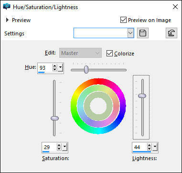The width and height of the screenshot is (182, 173).
Task: Decrease Lightness with down spinner arrow
Action: [149, 149]
